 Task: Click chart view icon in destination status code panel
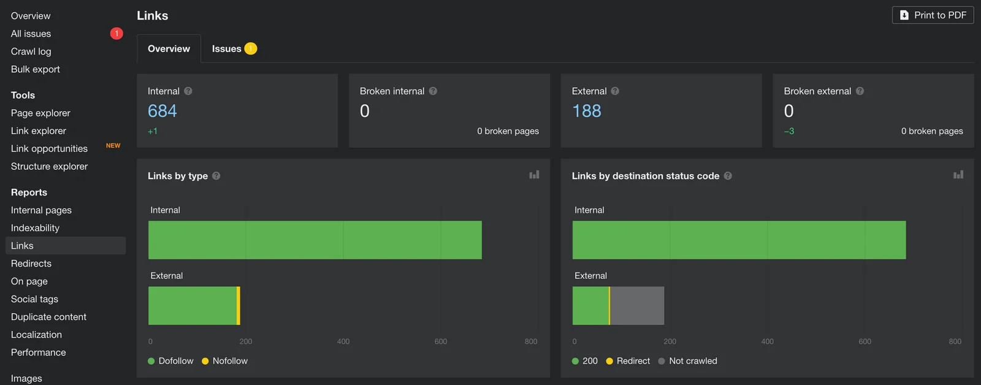tap(958, 175)
